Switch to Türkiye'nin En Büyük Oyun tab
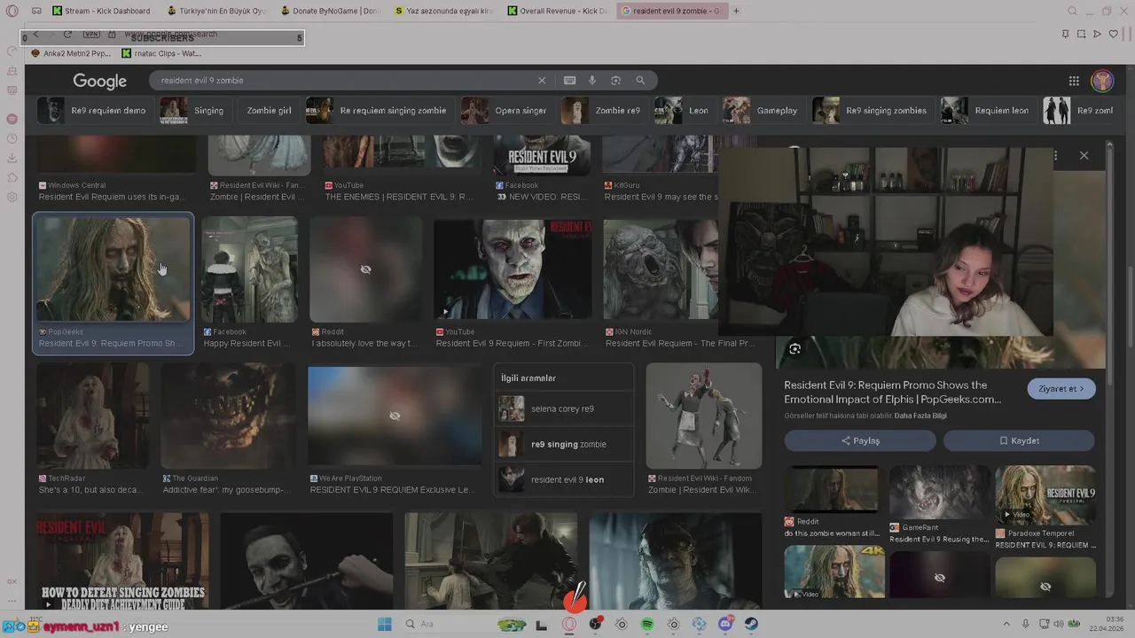Image resolution: width=1135 pixels, height=638 pixels. 215,11
